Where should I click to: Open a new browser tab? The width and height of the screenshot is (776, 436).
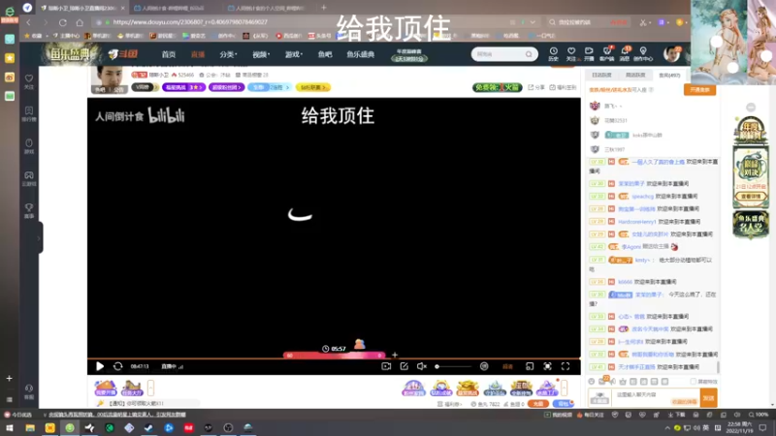point(324,8)
